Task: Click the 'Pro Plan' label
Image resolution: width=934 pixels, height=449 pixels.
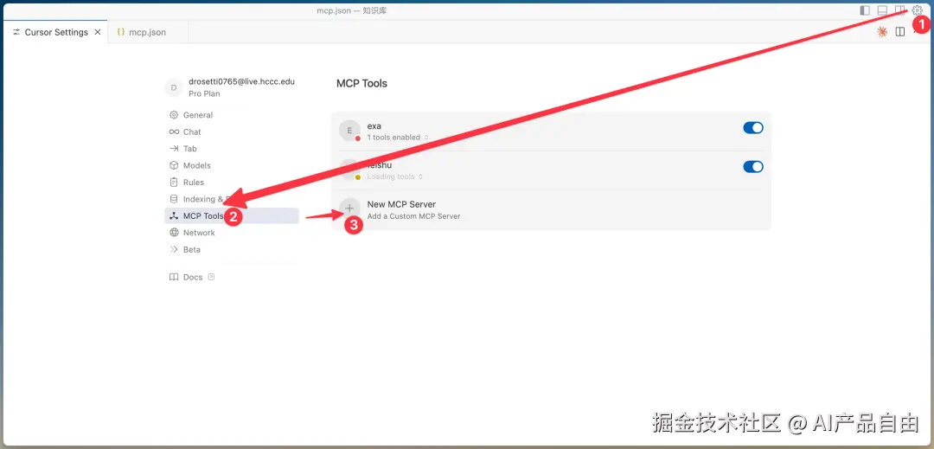Action: (204, 93)
